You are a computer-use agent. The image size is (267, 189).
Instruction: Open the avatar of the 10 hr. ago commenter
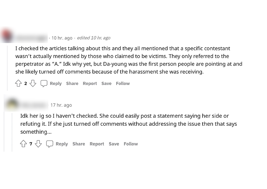[x=7, y=36]
